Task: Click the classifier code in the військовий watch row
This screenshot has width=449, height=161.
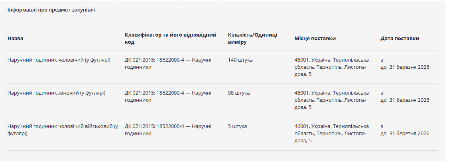Action: coord(168,130)
